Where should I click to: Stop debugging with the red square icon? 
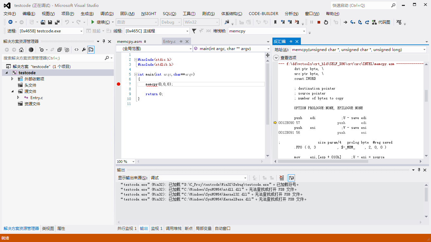tap(319, 22)
